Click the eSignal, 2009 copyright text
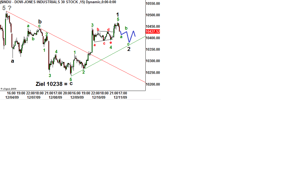The height and width of the screenshot is (192, 308). point(9,89)
